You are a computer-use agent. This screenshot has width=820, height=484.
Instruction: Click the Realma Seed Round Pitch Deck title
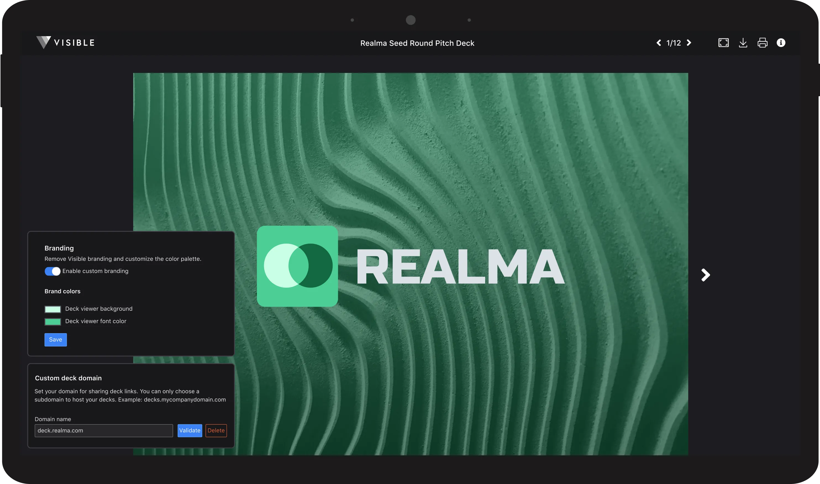click(x=417, y=43)
